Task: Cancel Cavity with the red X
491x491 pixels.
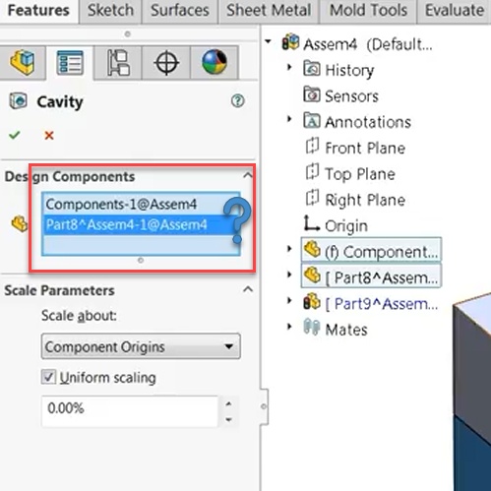Action: [49, 135]
